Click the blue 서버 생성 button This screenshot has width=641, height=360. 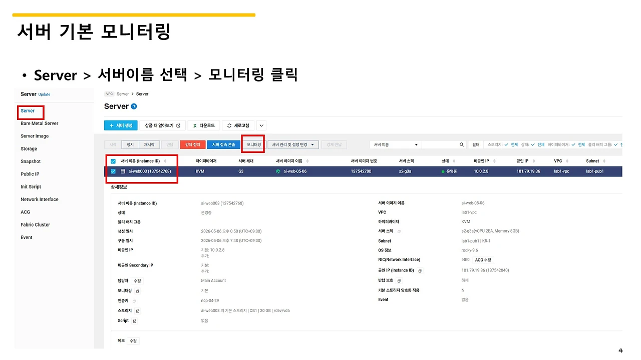(x=121, y=125)
